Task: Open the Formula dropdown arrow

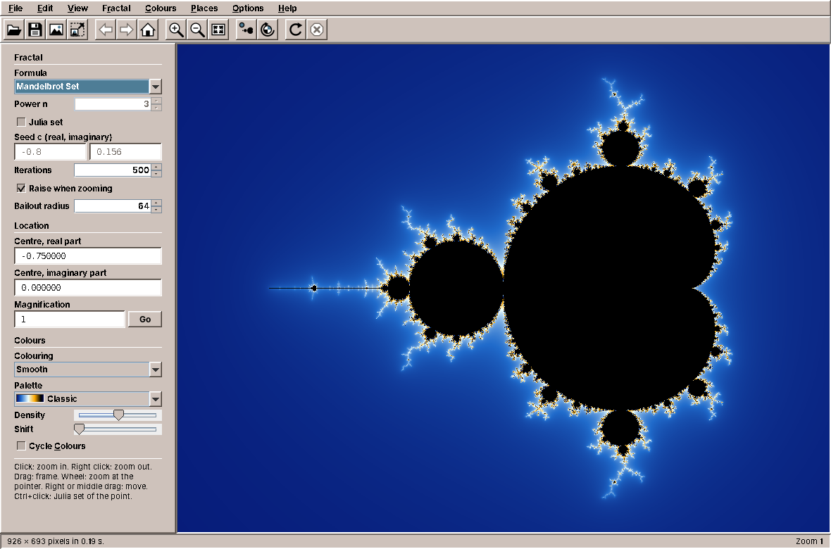Action: [155, 87]
